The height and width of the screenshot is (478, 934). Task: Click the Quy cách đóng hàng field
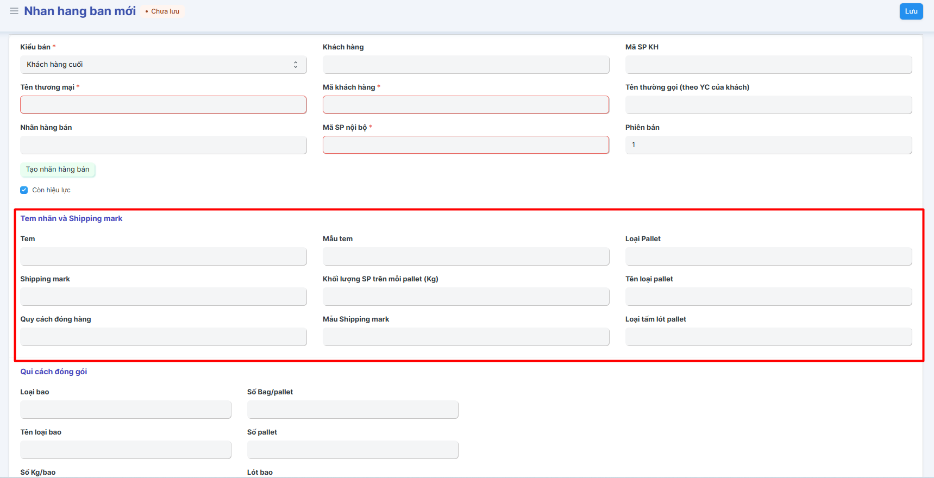tap(163, 337)
